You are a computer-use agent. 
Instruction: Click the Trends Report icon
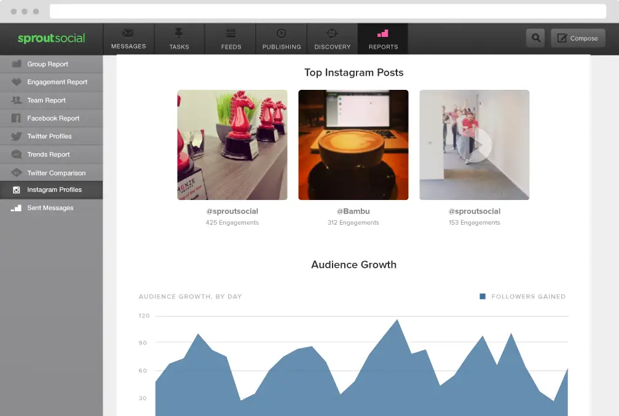click(16, 154)
